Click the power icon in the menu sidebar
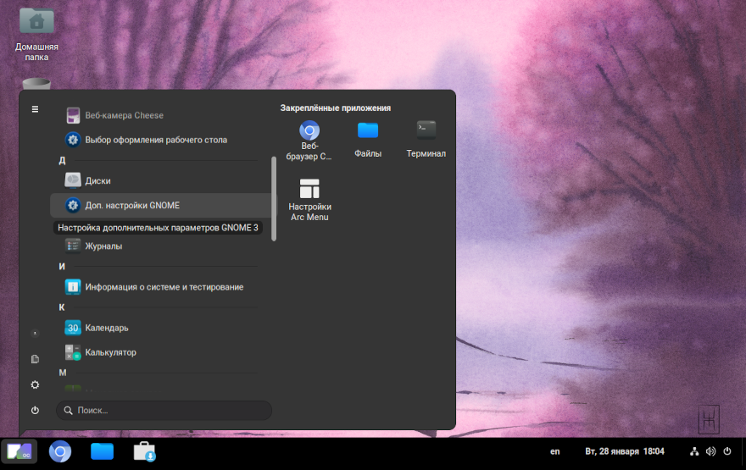Viewport: 746px width, 470px height. (x=35, y=410)
